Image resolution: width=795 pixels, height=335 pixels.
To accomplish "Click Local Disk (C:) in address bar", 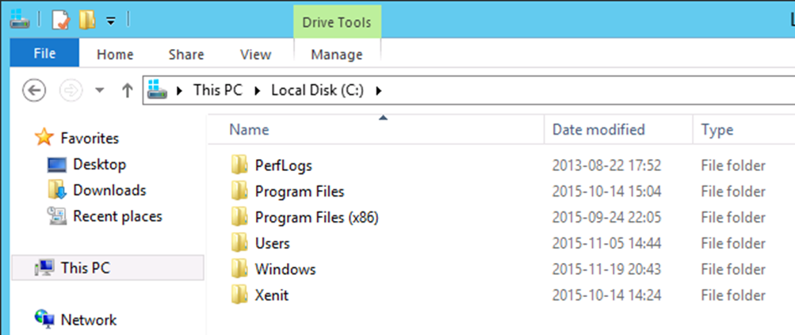I will [317, 91].
